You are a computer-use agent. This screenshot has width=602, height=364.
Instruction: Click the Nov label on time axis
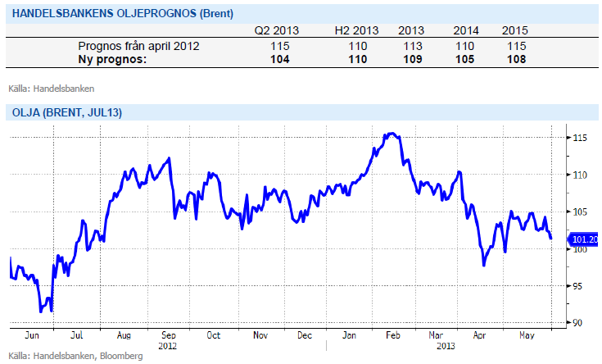261,335
